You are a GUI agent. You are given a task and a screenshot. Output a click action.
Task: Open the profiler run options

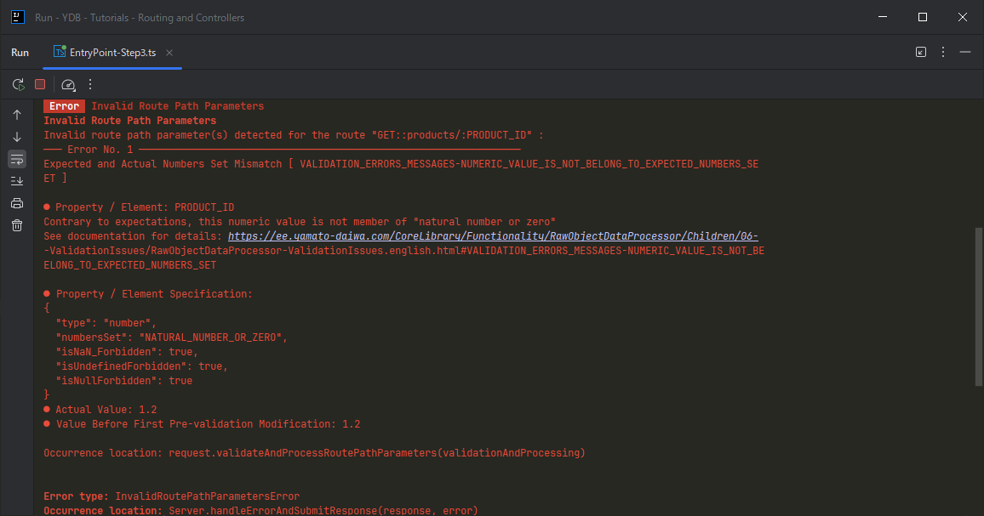pos(68,84)
